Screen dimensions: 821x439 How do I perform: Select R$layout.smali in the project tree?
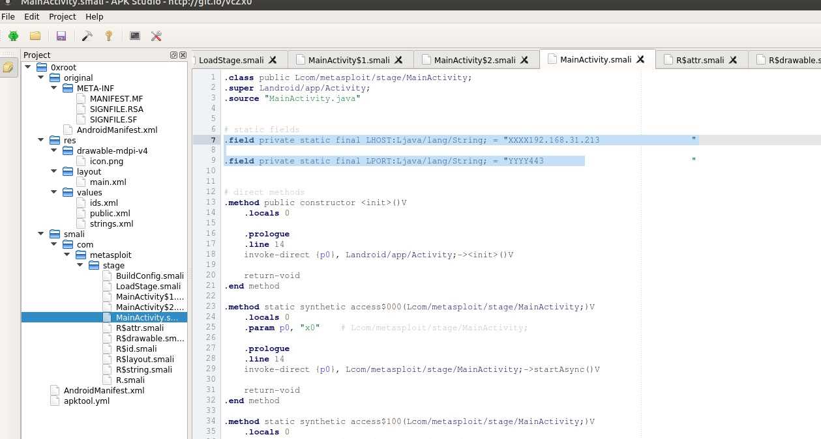144,359
